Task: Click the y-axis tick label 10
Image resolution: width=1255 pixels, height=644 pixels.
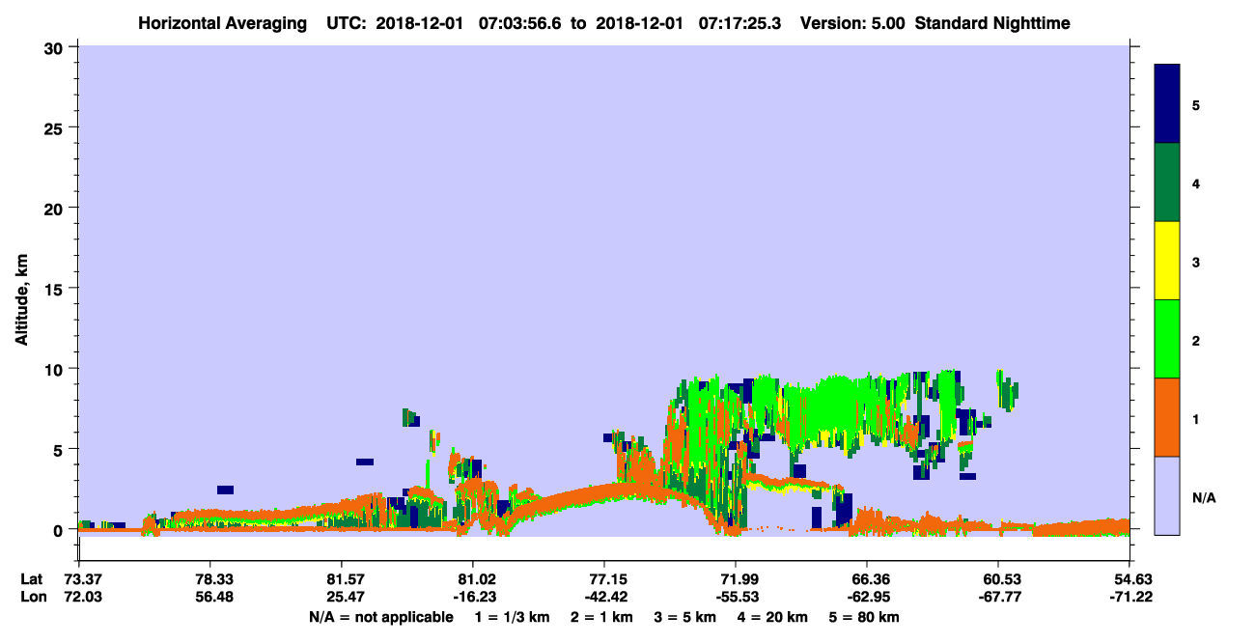Action: coord(56,369)
